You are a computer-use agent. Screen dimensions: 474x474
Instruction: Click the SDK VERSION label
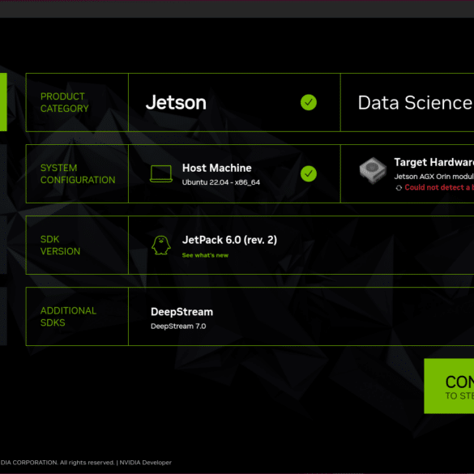tap(60, 246)
